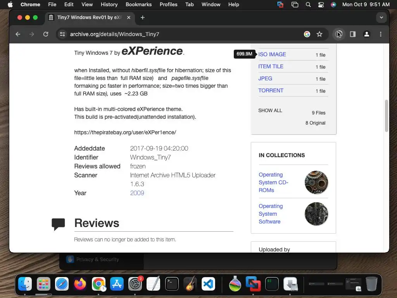Open TextEdit from the Dock

pyautogui.click(x=154, y=284)
